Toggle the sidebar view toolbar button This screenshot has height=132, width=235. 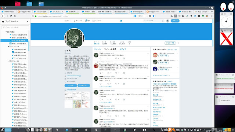(176, 16)
